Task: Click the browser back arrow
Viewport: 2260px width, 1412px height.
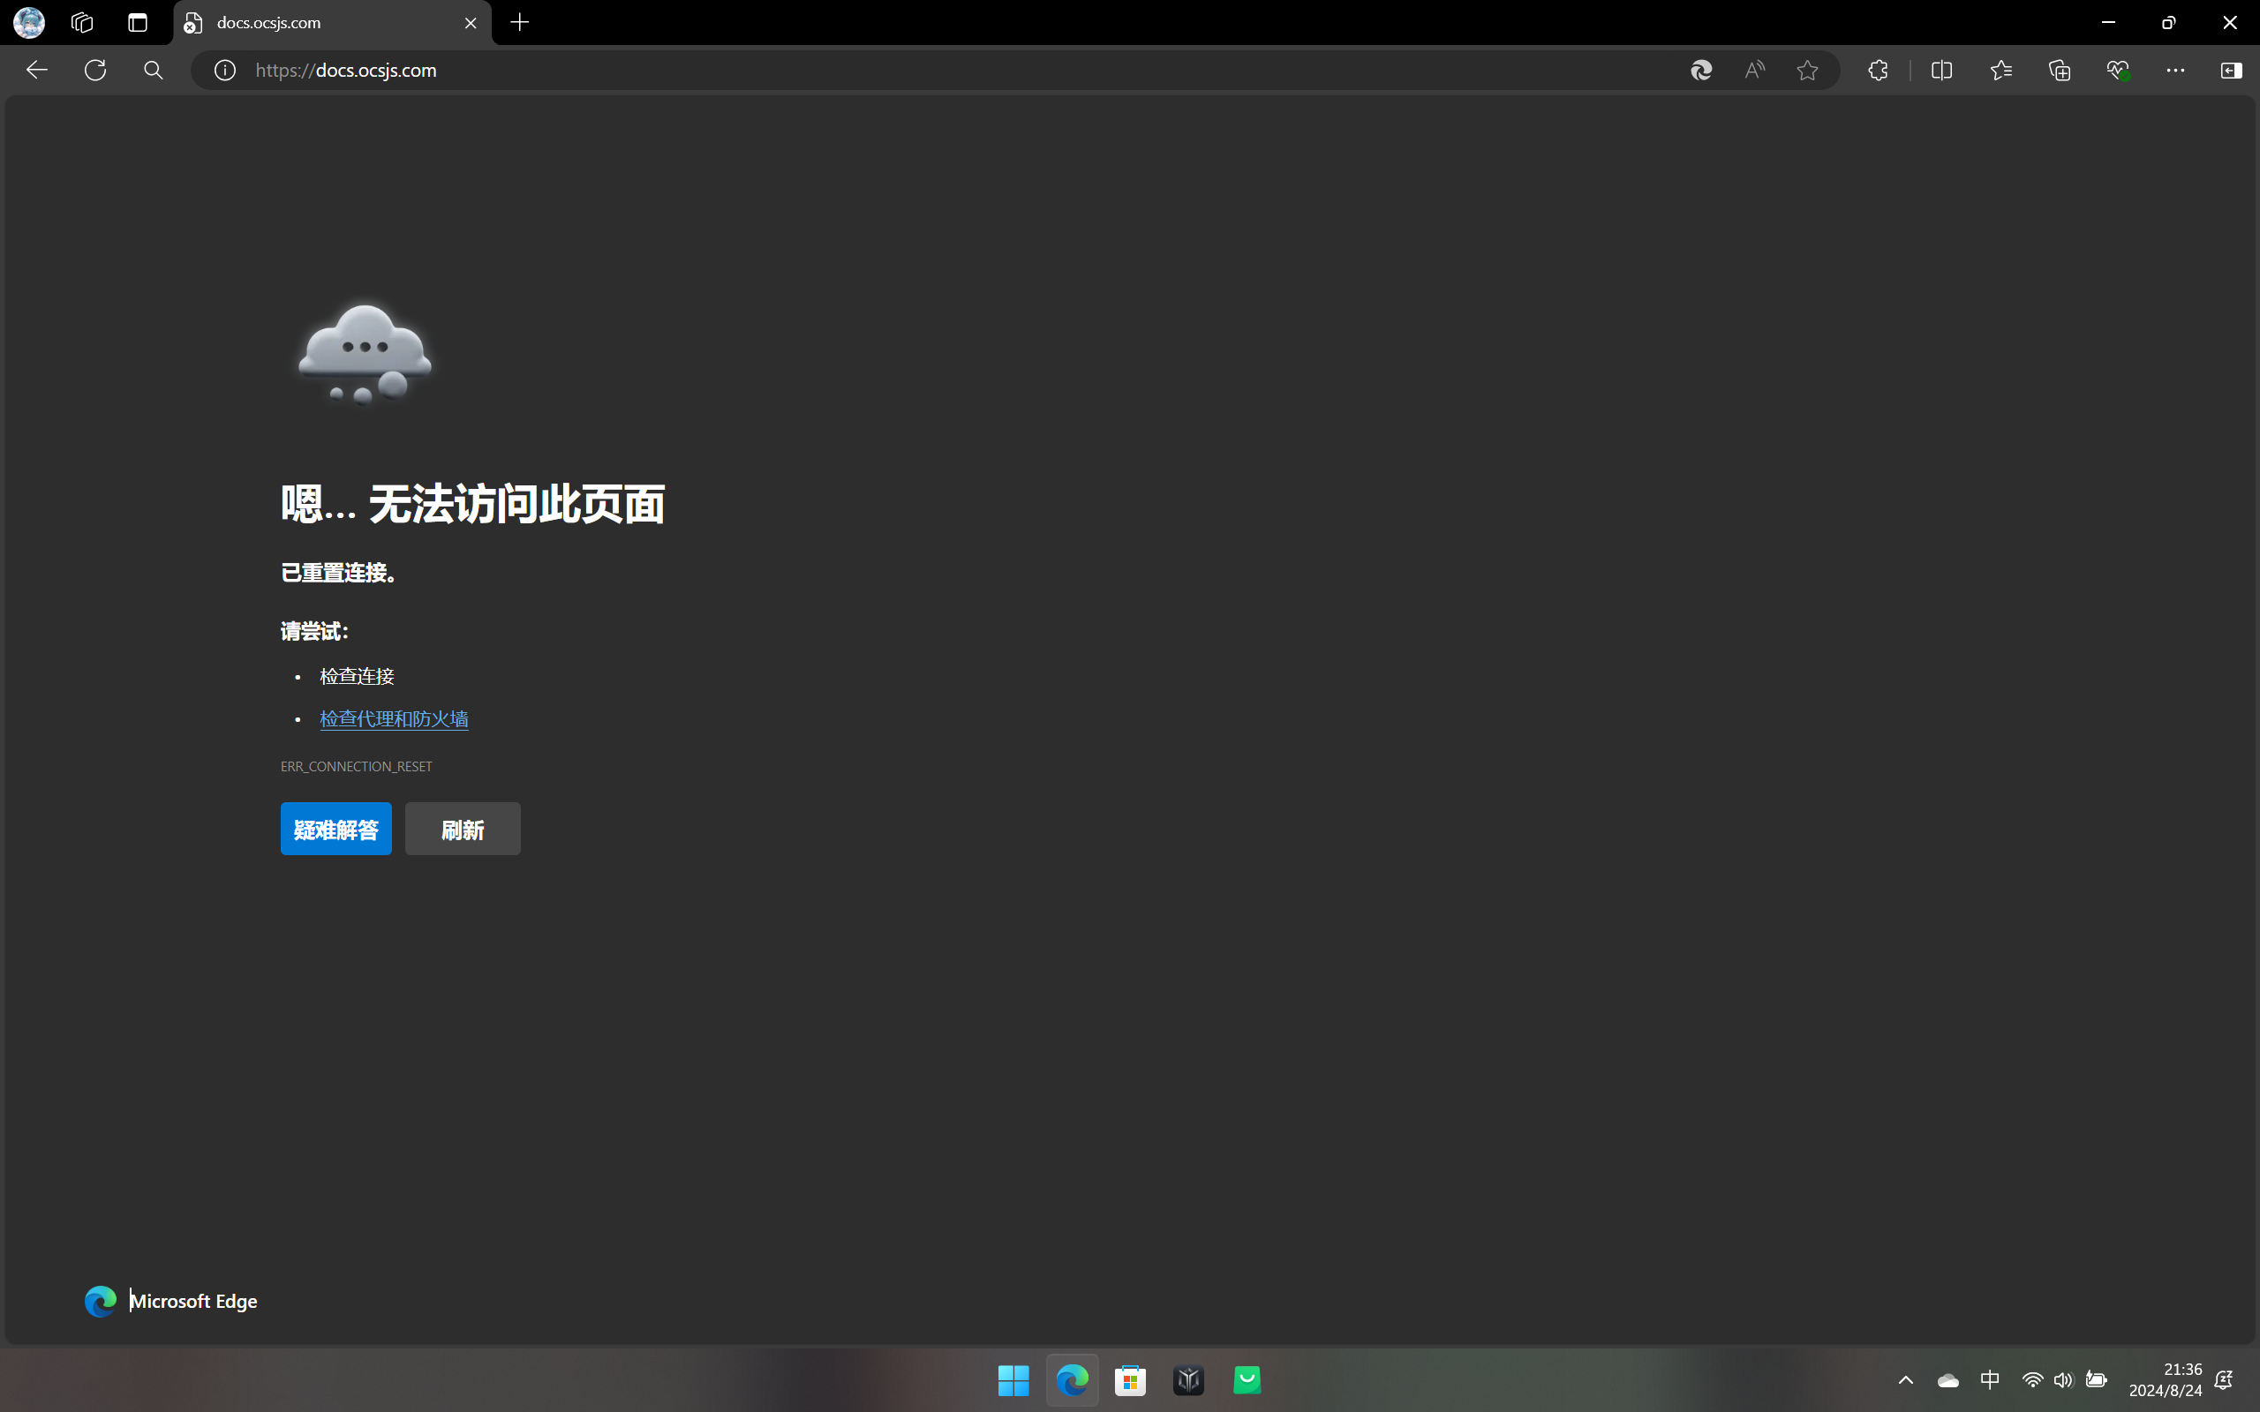Action: pos(36,70)
